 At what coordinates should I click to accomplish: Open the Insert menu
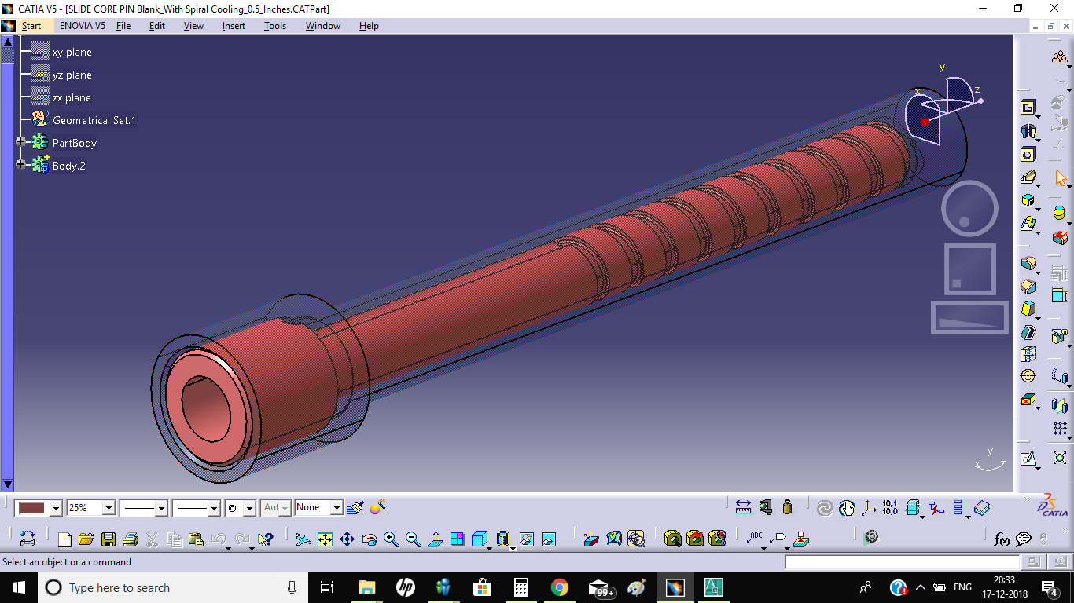pos(234,26)
